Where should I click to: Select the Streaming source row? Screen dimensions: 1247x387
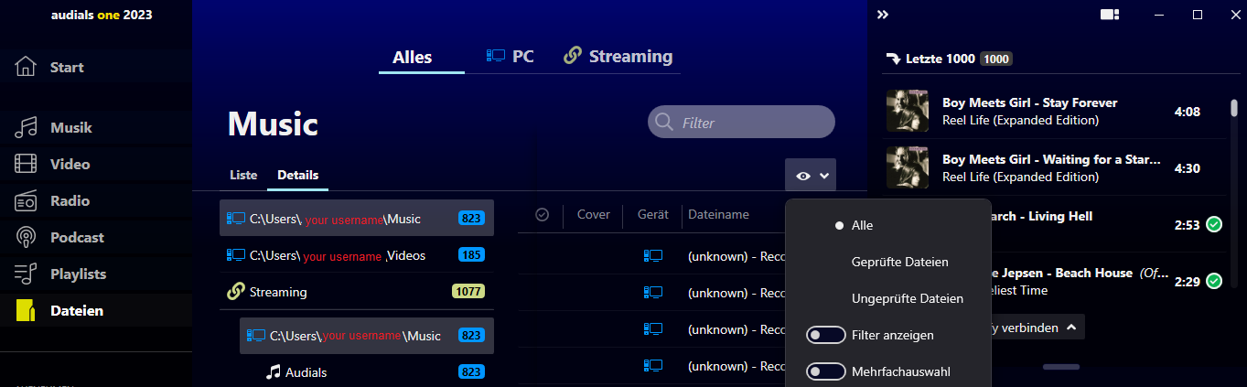click(357, 292)
